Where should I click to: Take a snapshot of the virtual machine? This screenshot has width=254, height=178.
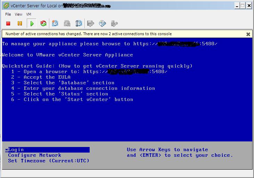coord(55,23)
